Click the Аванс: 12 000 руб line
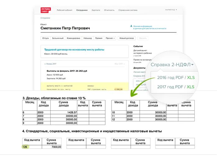 click(x=55, y=75)
